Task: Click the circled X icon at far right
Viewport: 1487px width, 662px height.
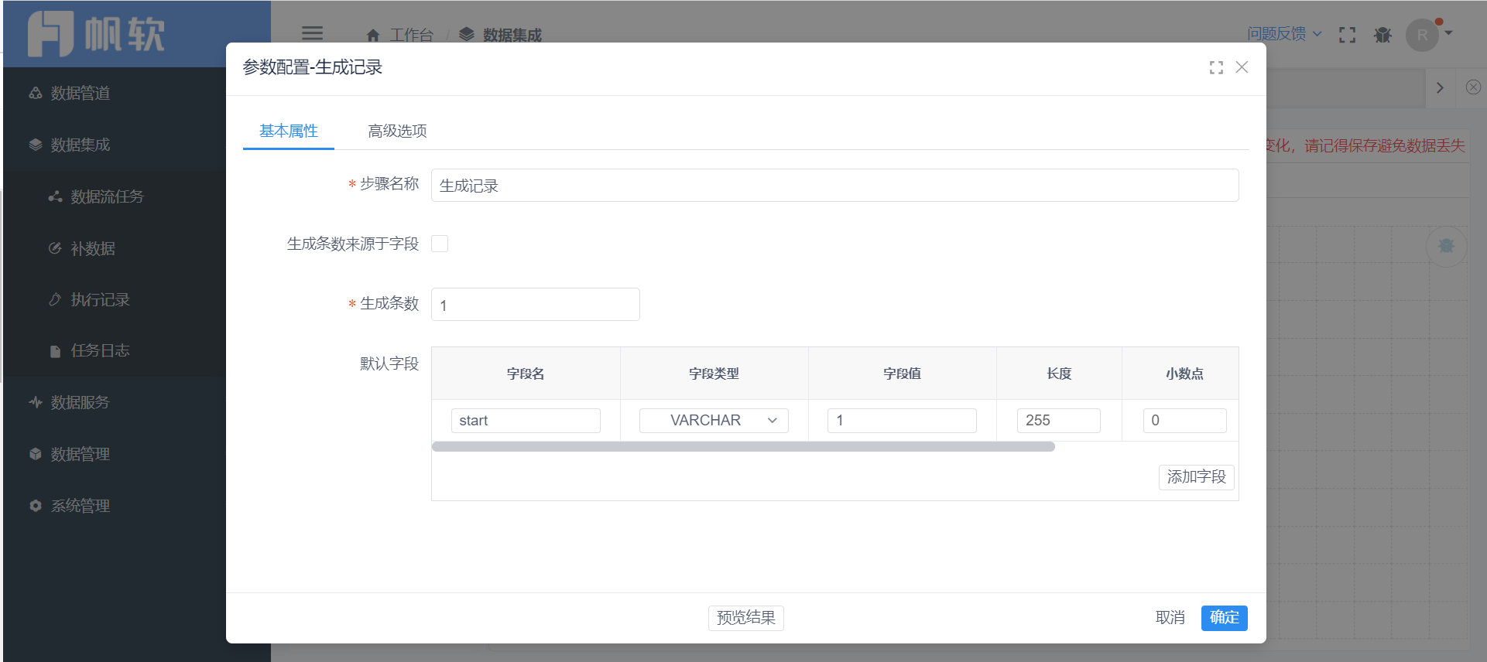Action: 1473,87
